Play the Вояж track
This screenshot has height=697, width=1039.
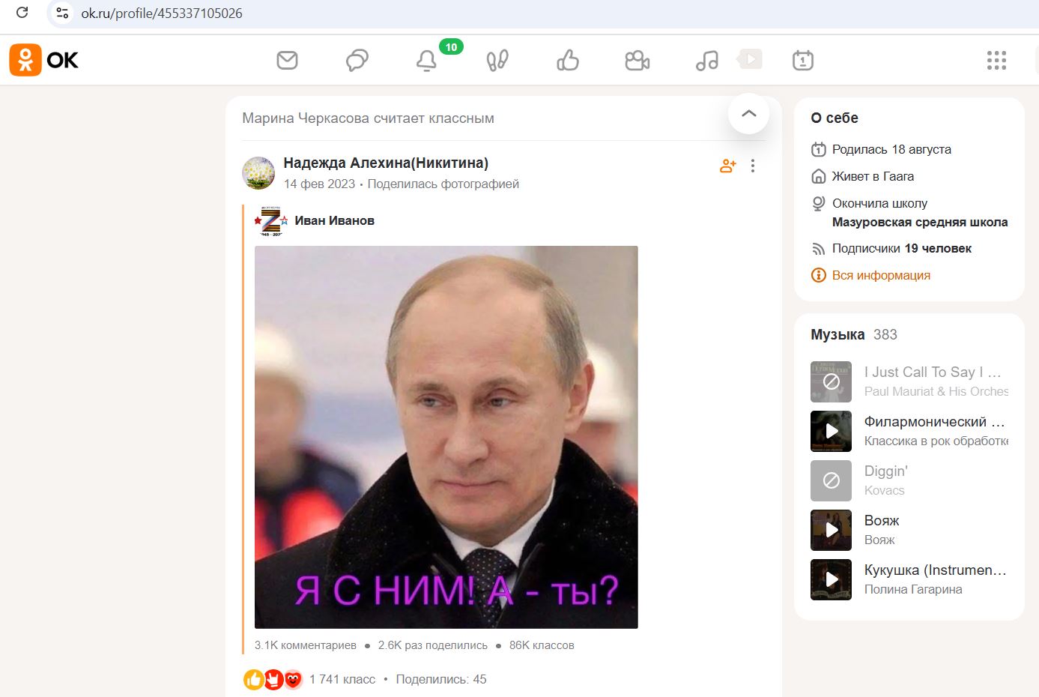tap(831, 530)
